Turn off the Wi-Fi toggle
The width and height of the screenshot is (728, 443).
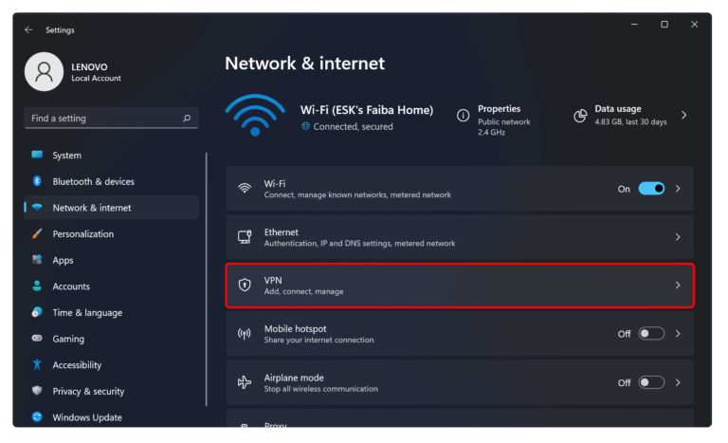point(651,188)
